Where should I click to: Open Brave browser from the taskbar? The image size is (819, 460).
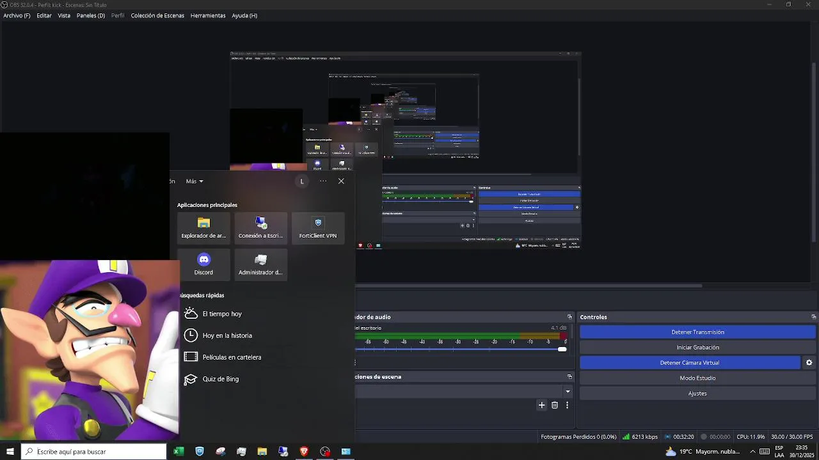(304, 452)
